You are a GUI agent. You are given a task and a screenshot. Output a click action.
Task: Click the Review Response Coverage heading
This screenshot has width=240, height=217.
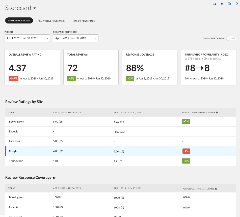click(28, 178)
